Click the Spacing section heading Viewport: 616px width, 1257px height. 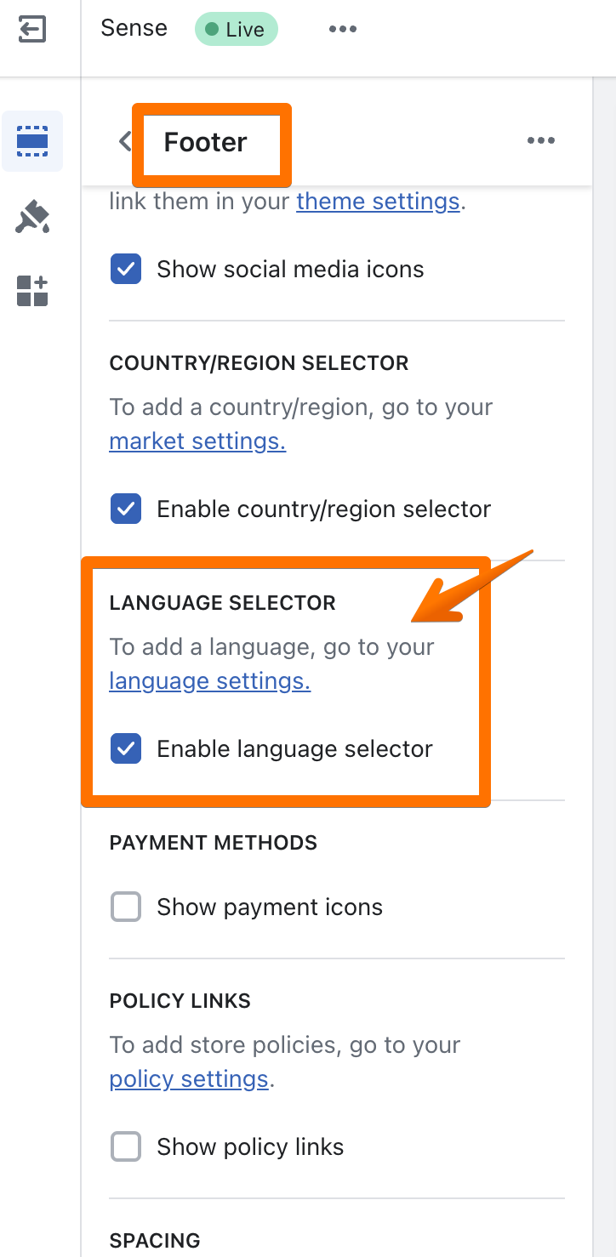[155, 1241]
